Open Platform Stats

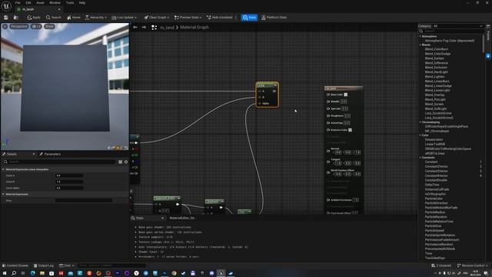pyautogui.click(x=274, y=18)
